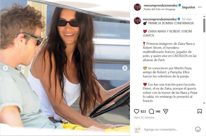
Task: Click the mecomprendezmendez header profile picture
Action: [x=138, y=7]
